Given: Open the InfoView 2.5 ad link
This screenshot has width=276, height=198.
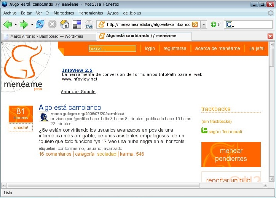Looking at the screenshot, I should coord(77,70).
